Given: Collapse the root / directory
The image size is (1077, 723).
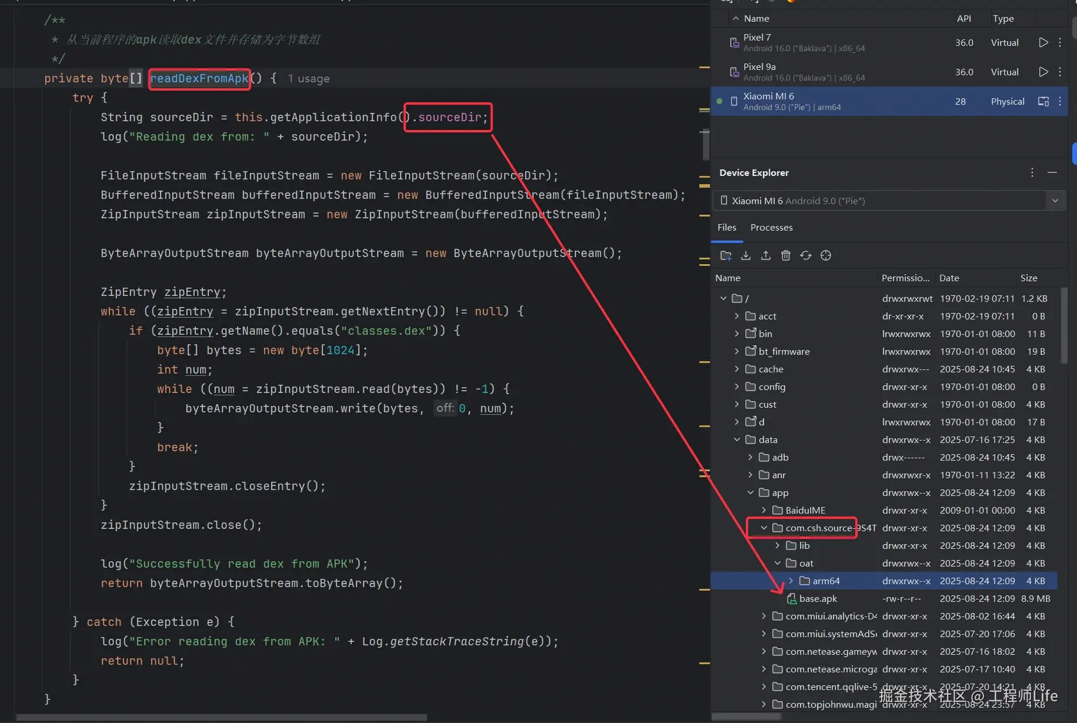Looking at the screenshot, I should click(723, 298).
